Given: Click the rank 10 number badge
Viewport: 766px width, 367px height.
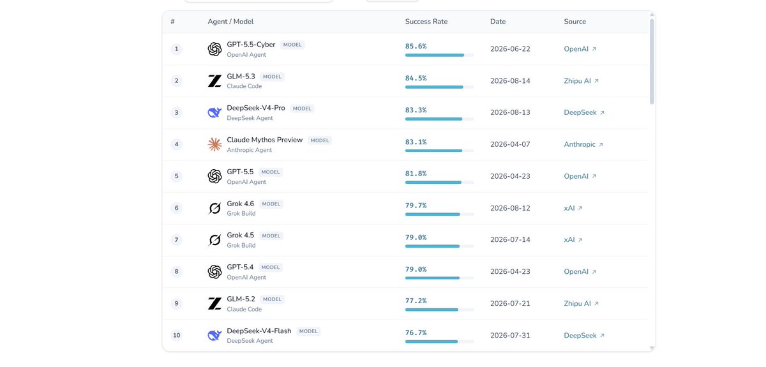Looking at the screenshot, I should pyautogui.click(x=177, y=336).
